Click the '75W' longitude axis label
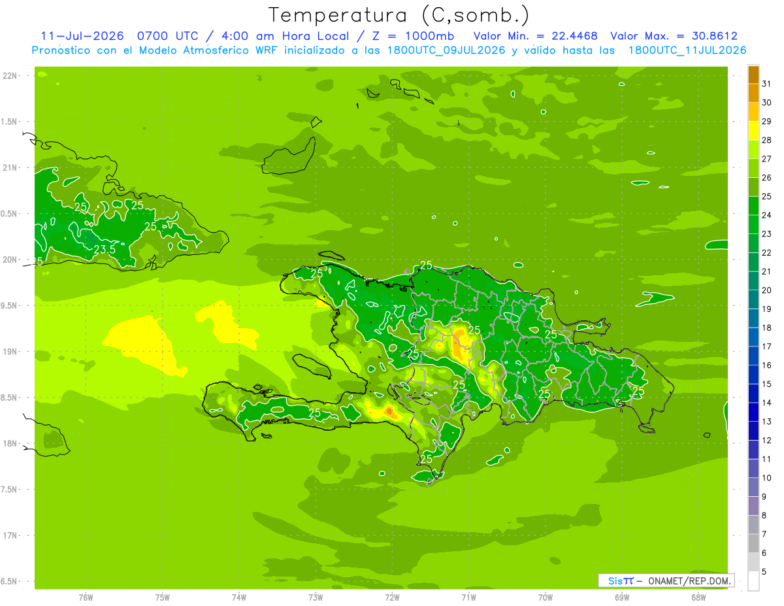 pos(163,598)
